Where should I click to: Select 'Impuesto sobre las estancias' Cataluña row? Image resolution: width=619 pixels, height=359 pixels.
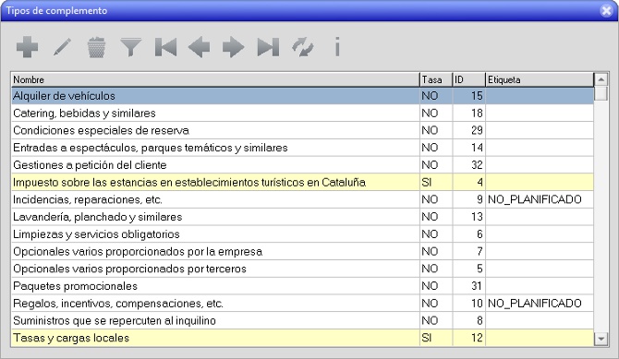(302, 182)
